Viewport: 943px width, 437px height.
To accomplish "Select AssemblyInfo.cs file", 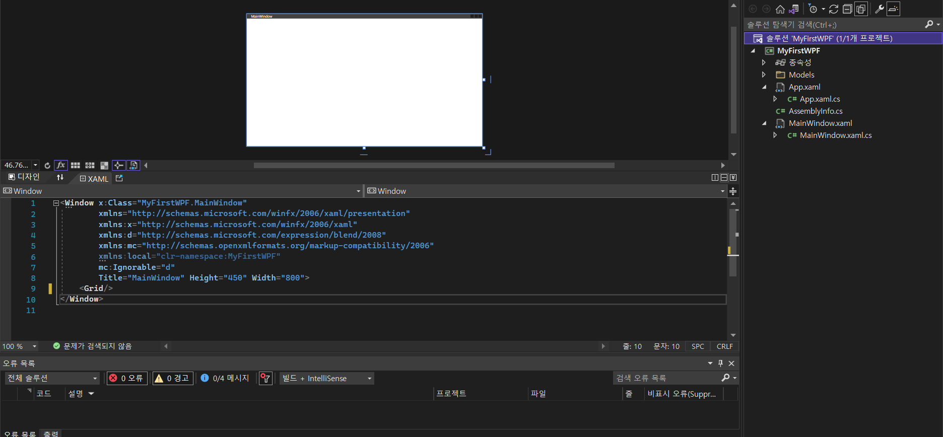I will [x=815, y=111].
